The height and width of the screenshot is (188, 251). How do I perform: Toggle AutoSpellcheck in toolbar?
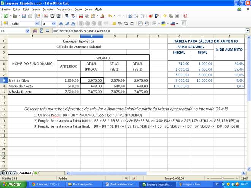(73, 16)
